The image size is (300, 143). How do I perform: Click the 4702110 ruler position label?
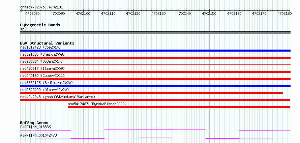tap(108, 13)
